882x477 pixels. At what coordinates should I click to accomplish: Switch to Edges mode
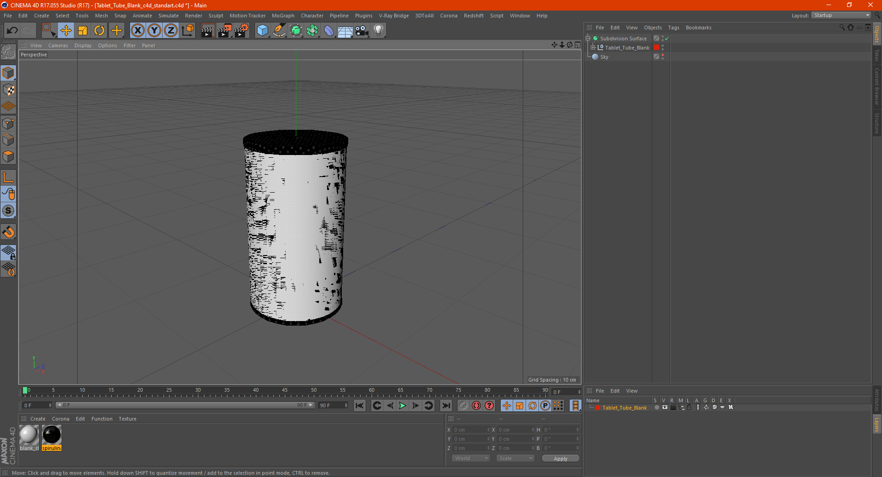(x=8, y=140)
